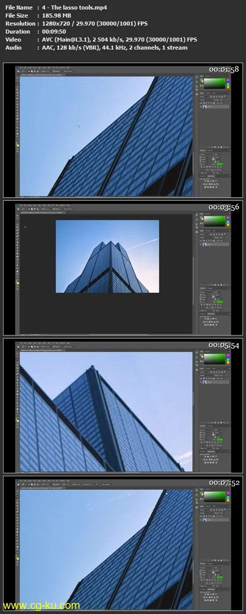Click the green foreground swatch in the 00:01:58 frame's left toolbar

(17, 144)
